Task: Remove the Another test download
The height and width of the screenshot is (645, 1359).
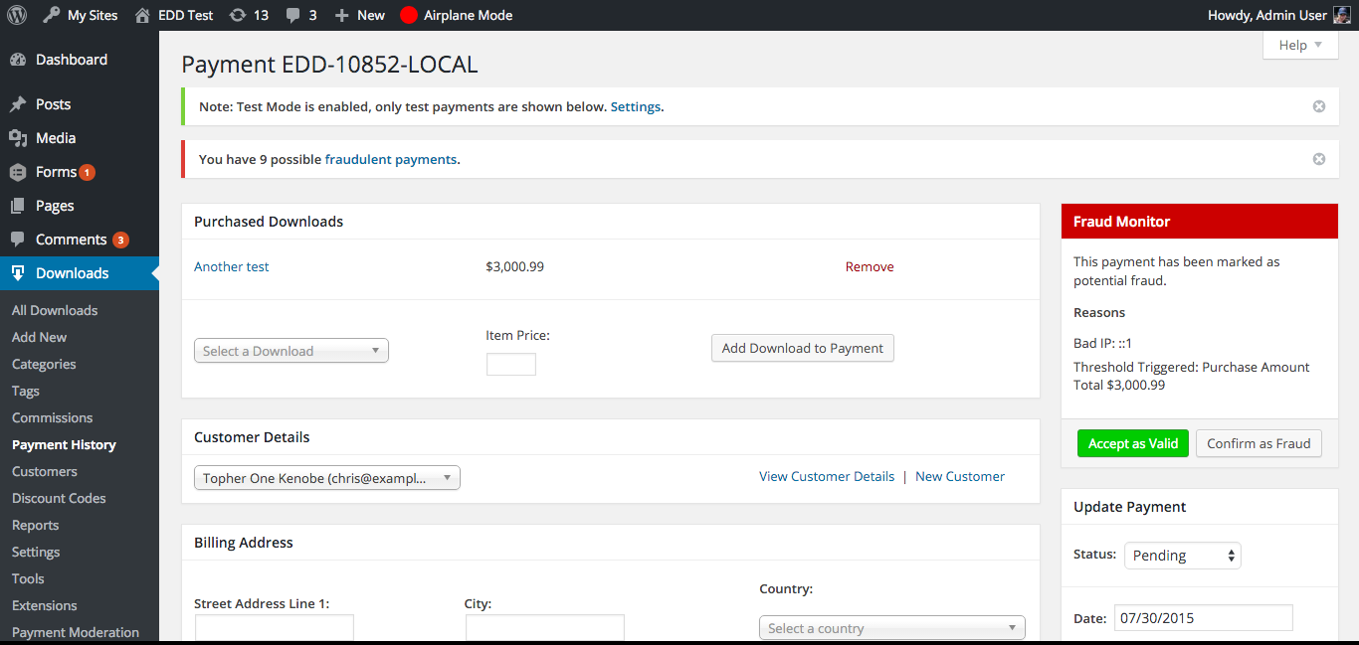Action: (x=870, y=266)
